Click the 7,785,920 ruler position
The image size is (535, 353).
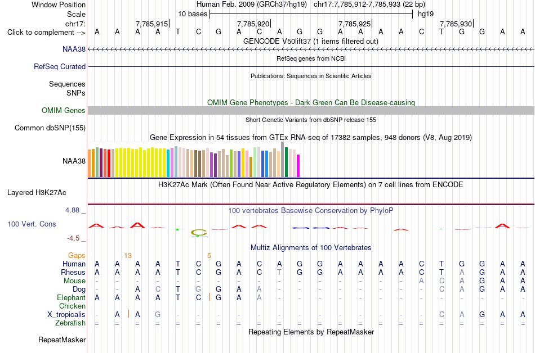253,24
